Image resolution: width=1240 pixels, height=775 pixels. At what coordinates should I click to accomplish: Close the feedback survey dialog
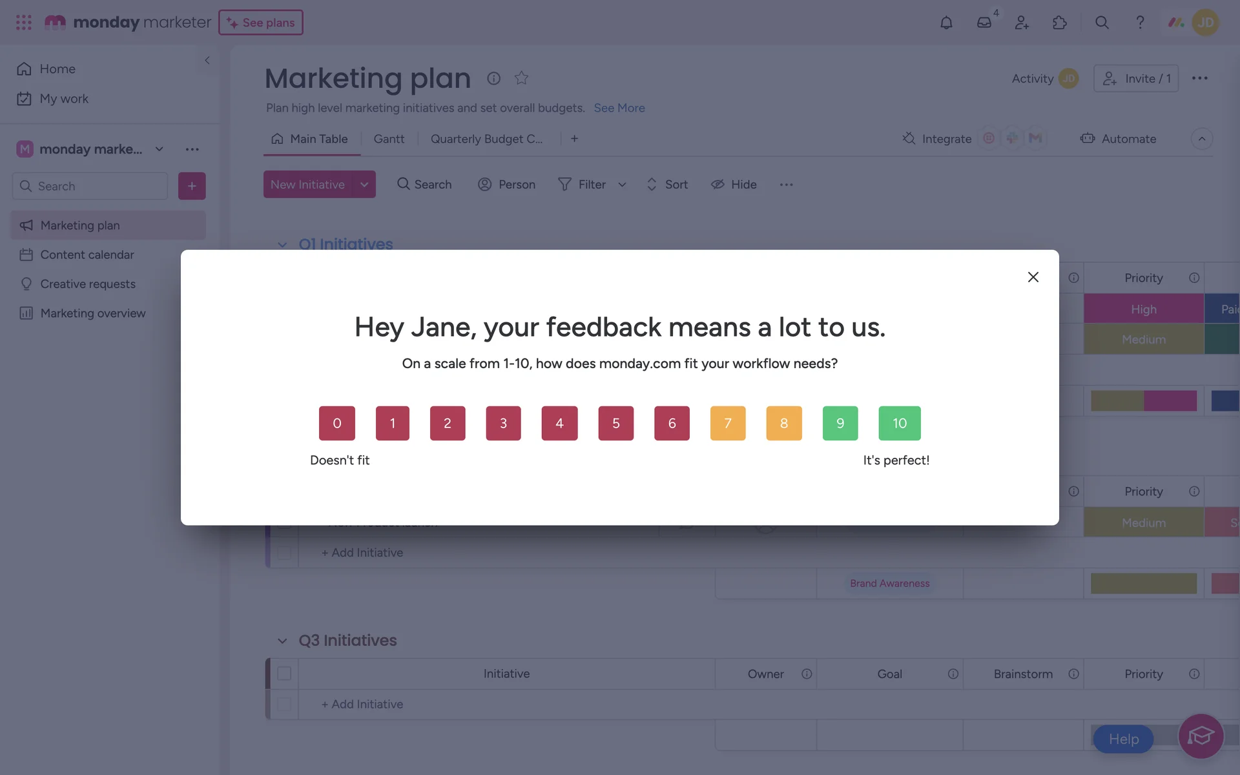[x=1033, y=277]
